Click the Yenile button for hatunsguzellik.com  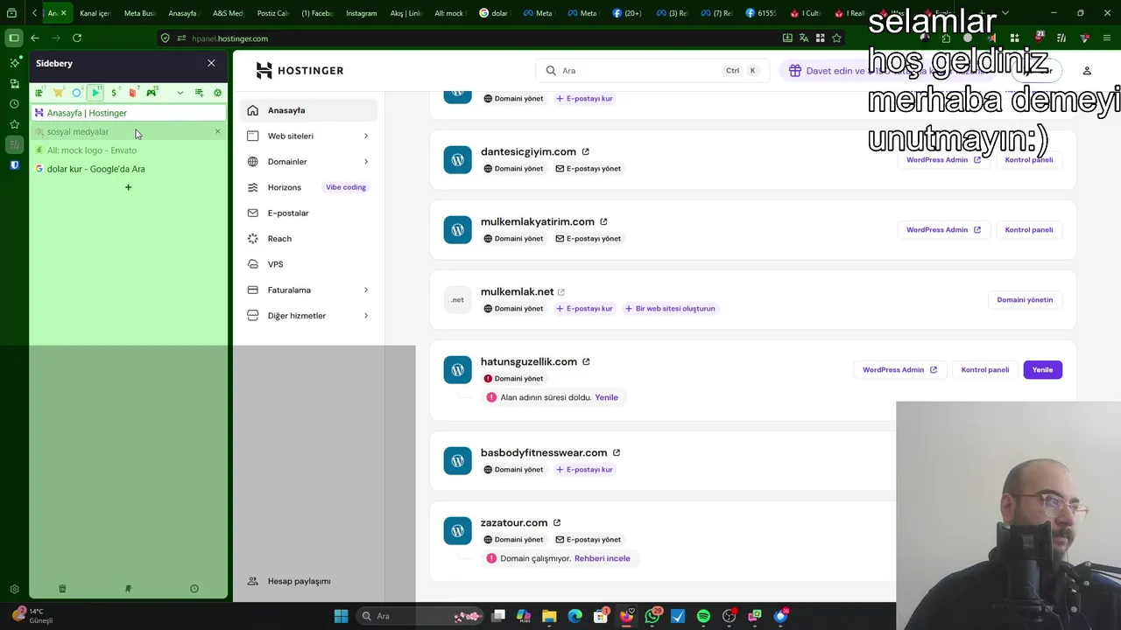pyautogui.click(x=1042, y=369)
